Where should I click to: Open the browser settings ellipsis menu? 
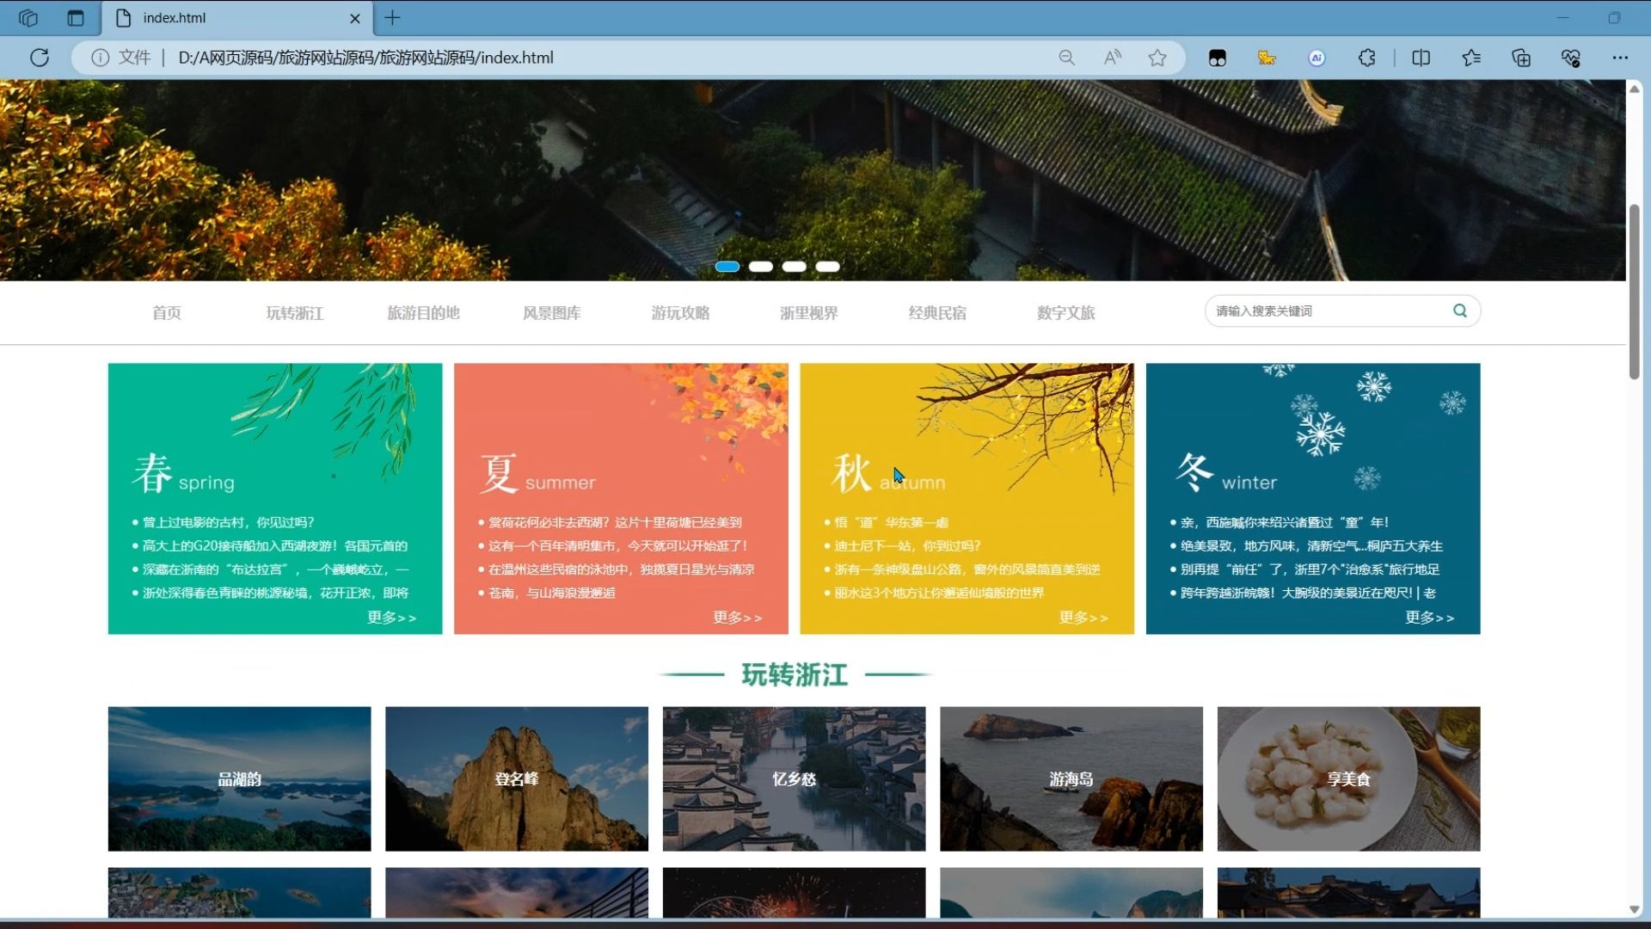click(1620, 58)
